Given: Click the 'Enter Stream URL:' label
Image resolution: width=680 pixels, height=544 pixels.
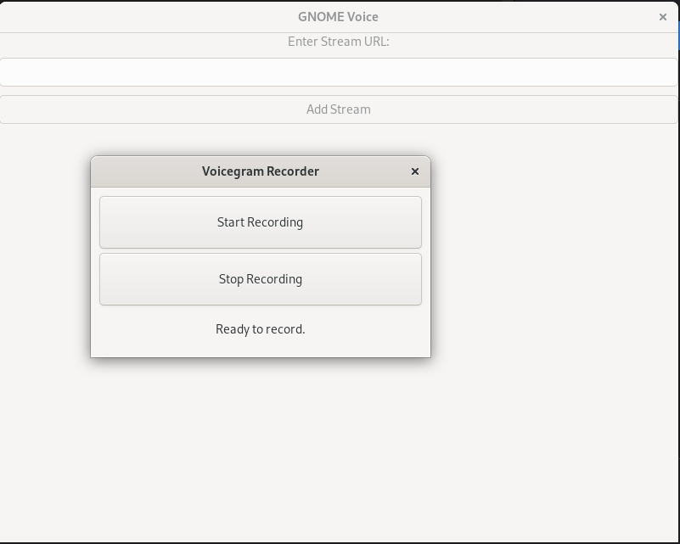Looking at the screenshot, I should pos(339,42).
